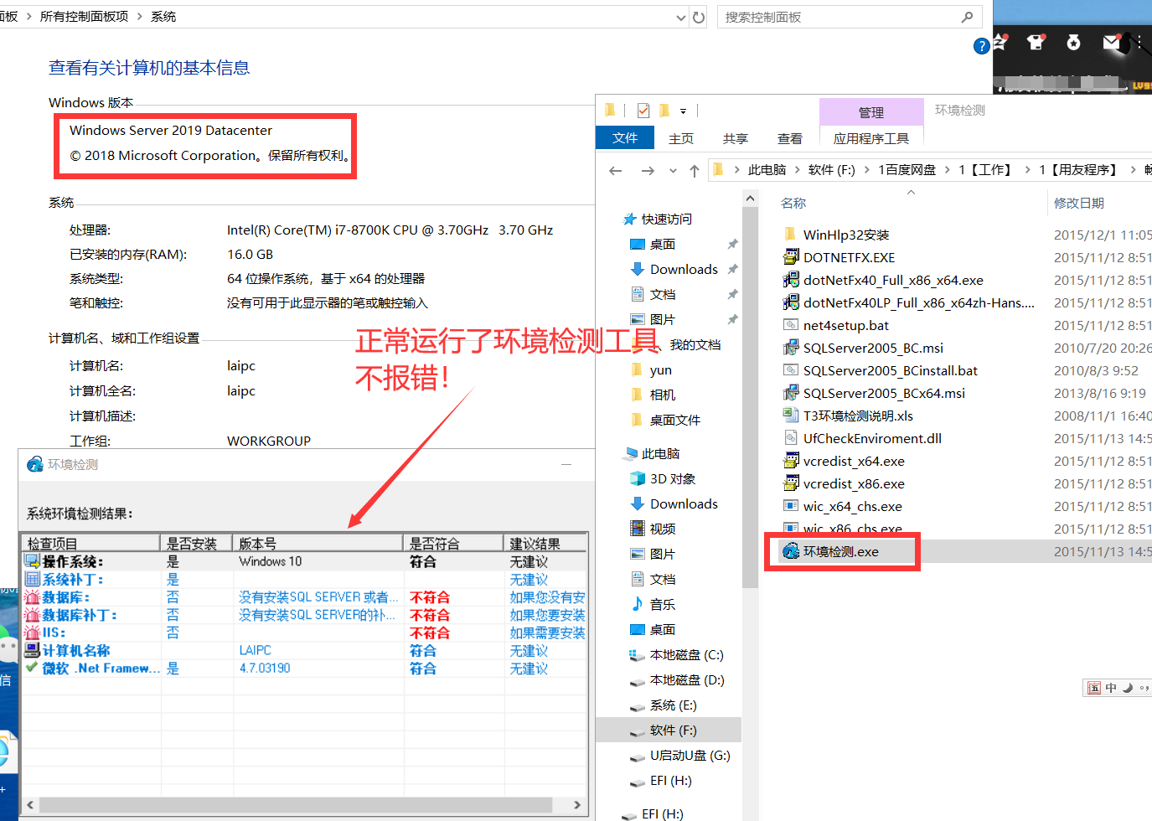The height and width of the screenshot is (821, 1152).
Task: Open the 查看 ribbon tab
Action: [790, 138]
